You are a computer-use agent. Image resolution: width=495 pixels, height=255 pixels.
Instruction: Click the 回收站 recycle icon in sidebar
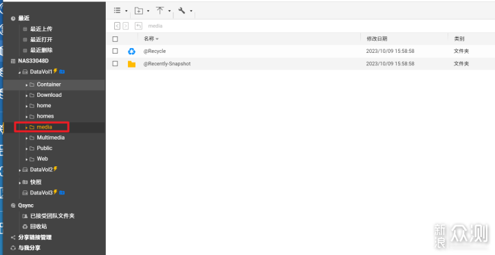[x=25, y=227]
